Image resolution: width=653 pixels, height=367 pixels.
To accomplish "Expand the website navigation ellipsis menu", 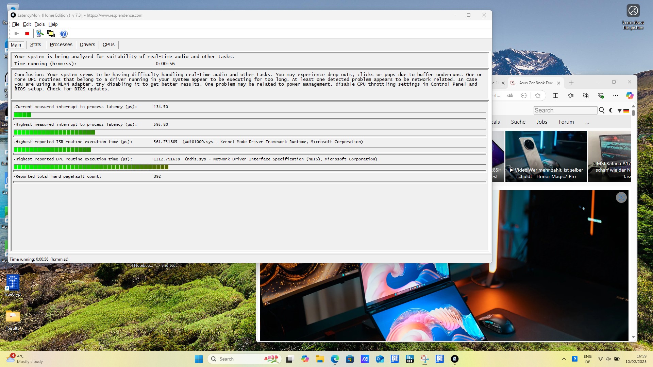I will coord(587,122).
